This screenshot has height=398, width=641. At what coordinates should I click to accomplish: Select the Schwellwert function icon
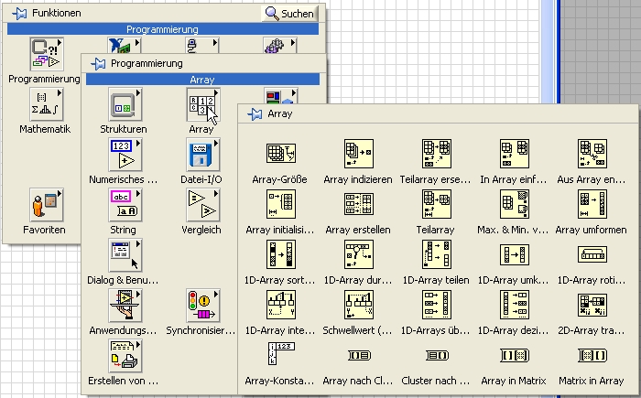tap(359, 305)
